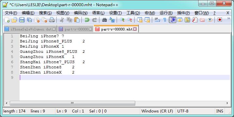Save the current file using toolbar icon

[22, 20]
